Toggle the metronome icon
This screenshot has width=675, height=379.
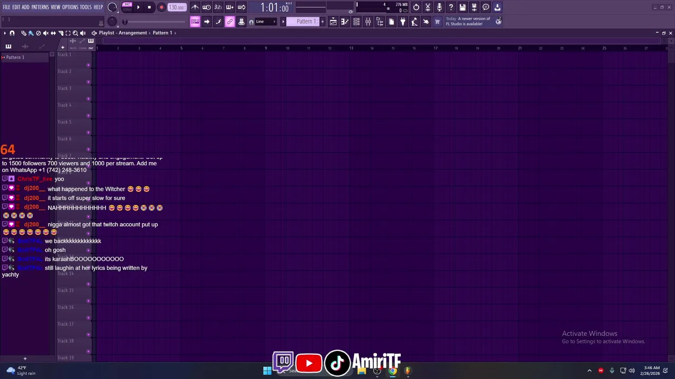195,7
